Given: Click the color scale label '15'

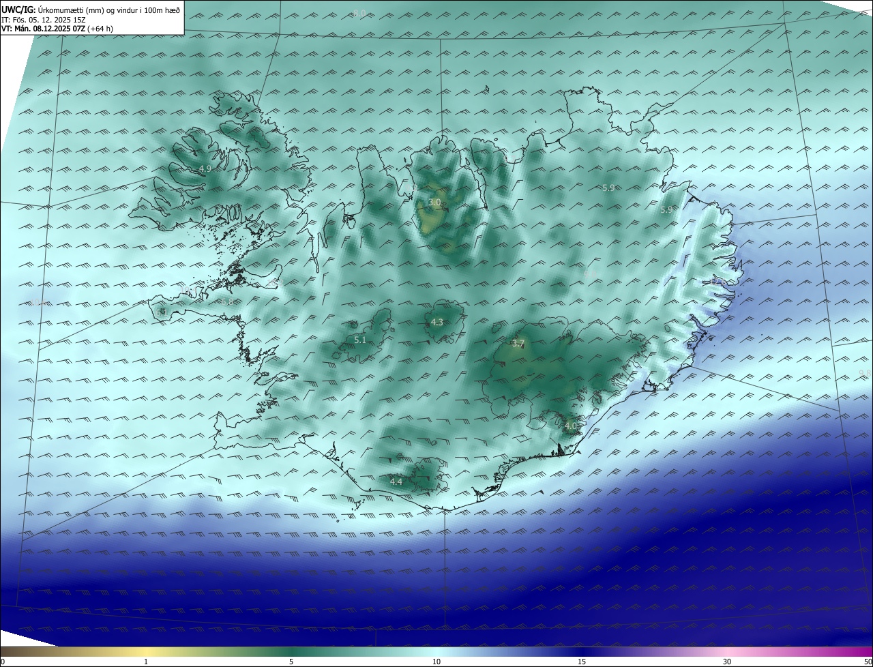Looking at the screenshot, I should (582, 662).
